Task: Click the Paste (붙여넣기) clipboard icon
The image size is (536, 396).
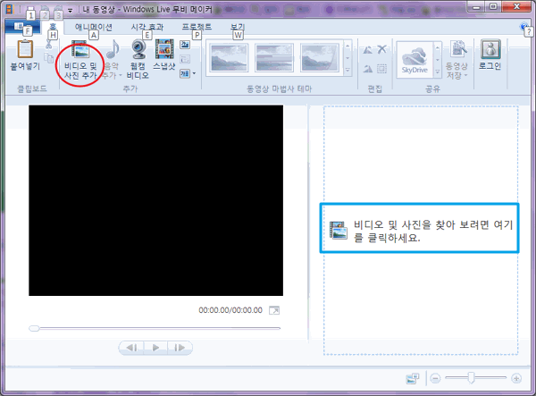Action: coord(25,49)
